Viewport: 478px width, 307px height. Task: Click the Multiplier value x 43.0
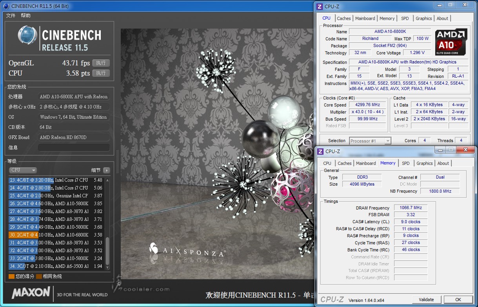pos(368,112)
